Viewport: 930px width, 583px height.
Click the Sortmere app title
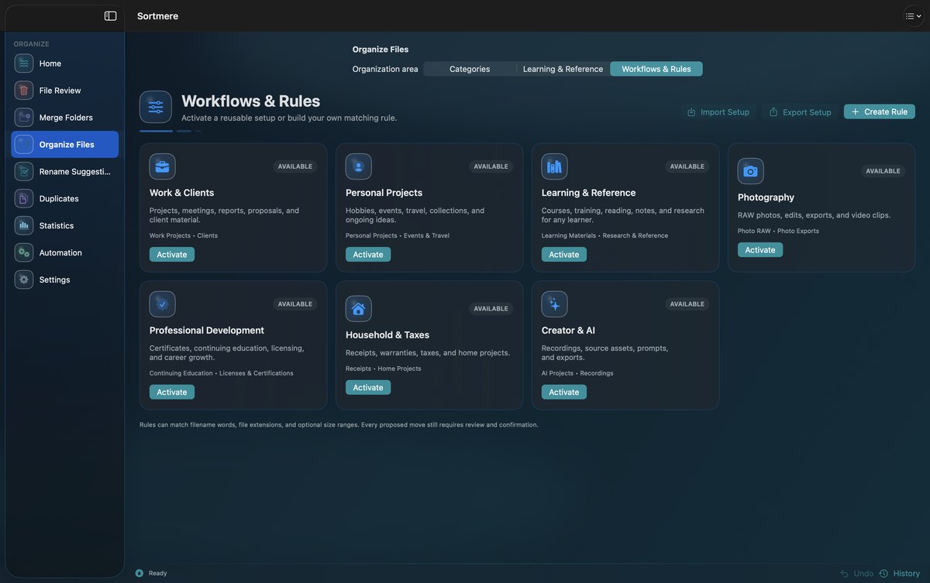click(x=158, y=16)
